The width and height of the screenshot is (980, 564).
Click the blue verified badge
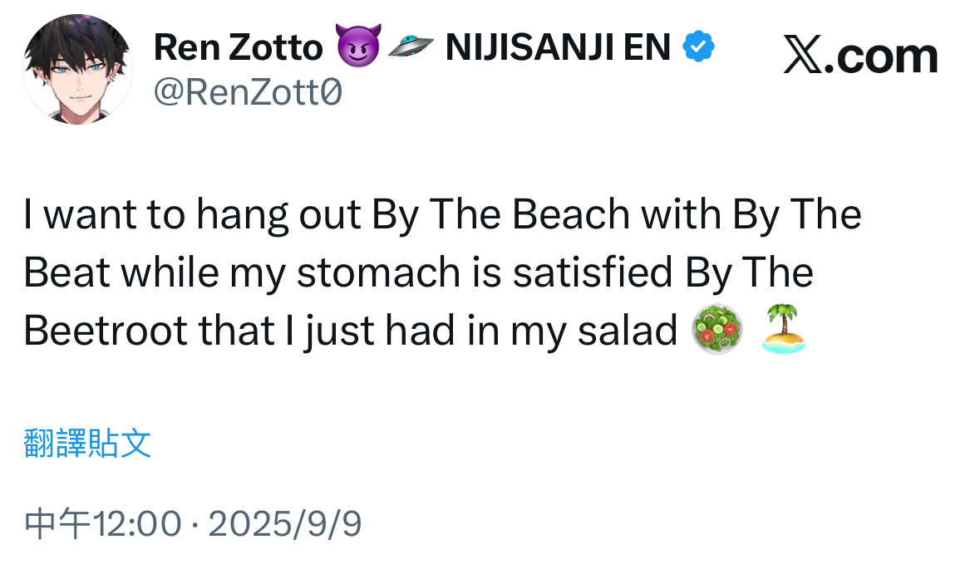click(698, 49)
